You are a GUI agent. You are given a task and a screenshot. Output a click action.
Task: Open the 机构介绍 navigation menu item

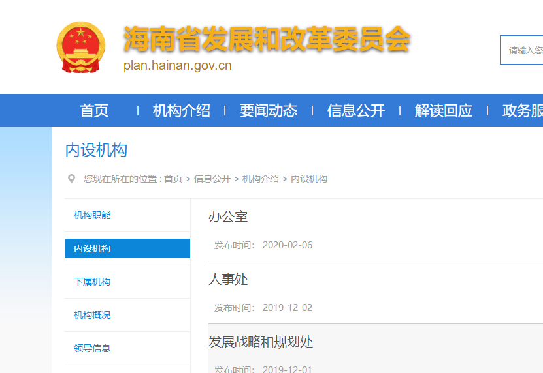181,111
